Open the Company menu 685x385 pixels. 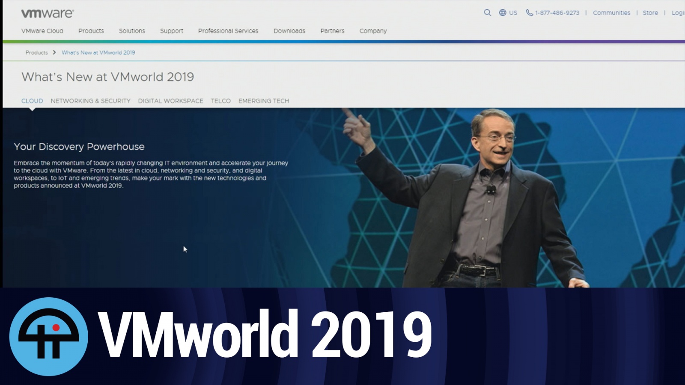(x=373, y=31)
